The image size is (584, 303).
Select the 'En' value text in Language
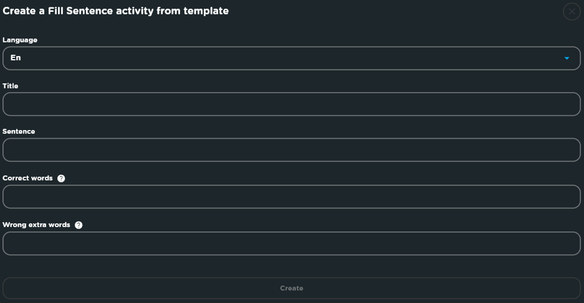(16, 58)
